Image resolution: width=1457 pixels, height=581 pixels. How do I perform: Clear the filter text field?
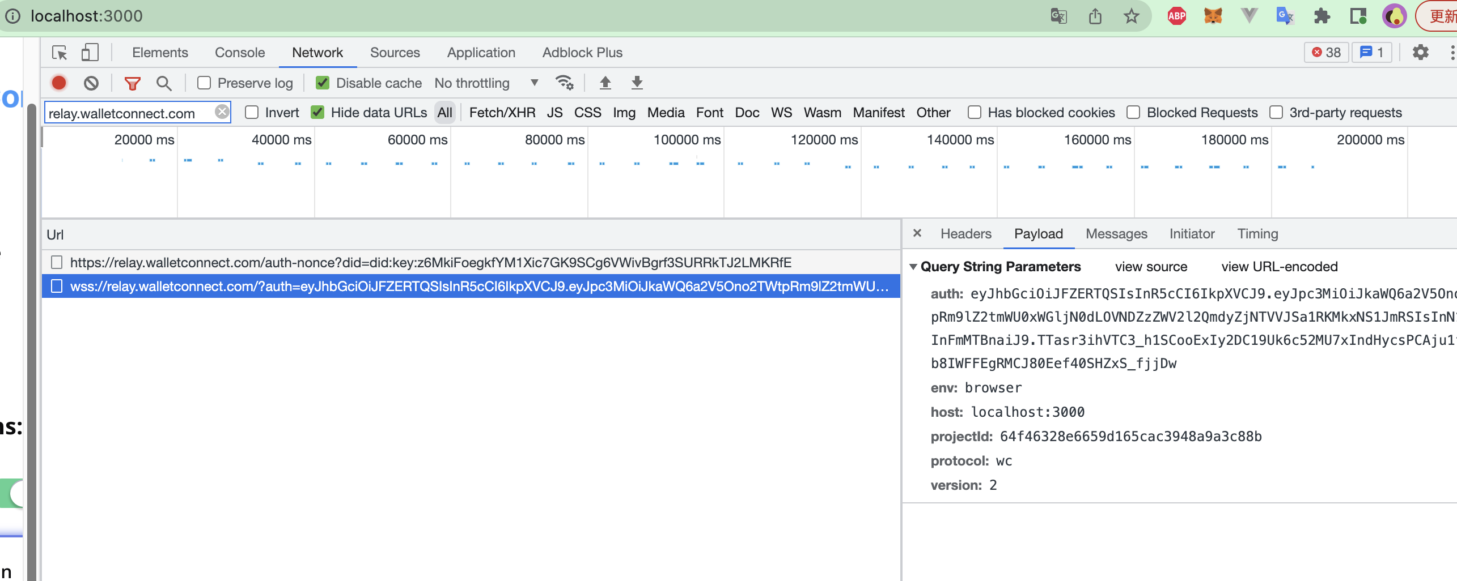pyautogui.click(x=222, y=112)
